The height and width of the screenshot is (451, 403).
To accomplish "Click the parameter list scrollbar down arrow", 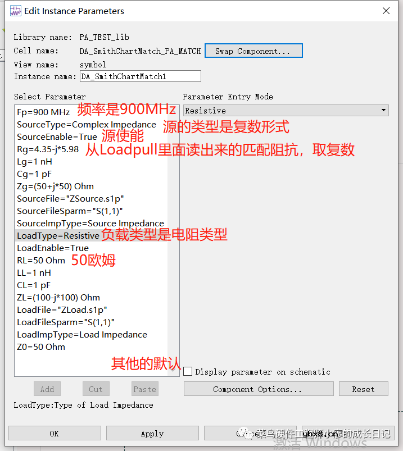I will 173,370.
